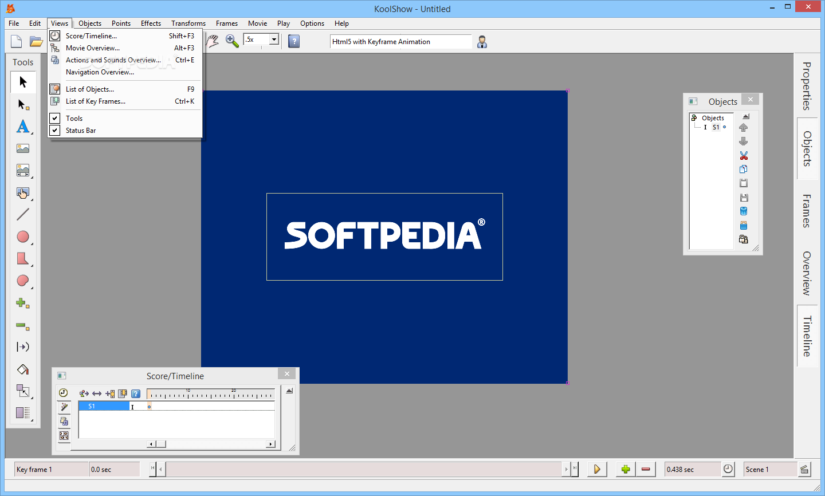Click the Play button in bottom bar
Screen dimensions: 825x496
[597, 469]
